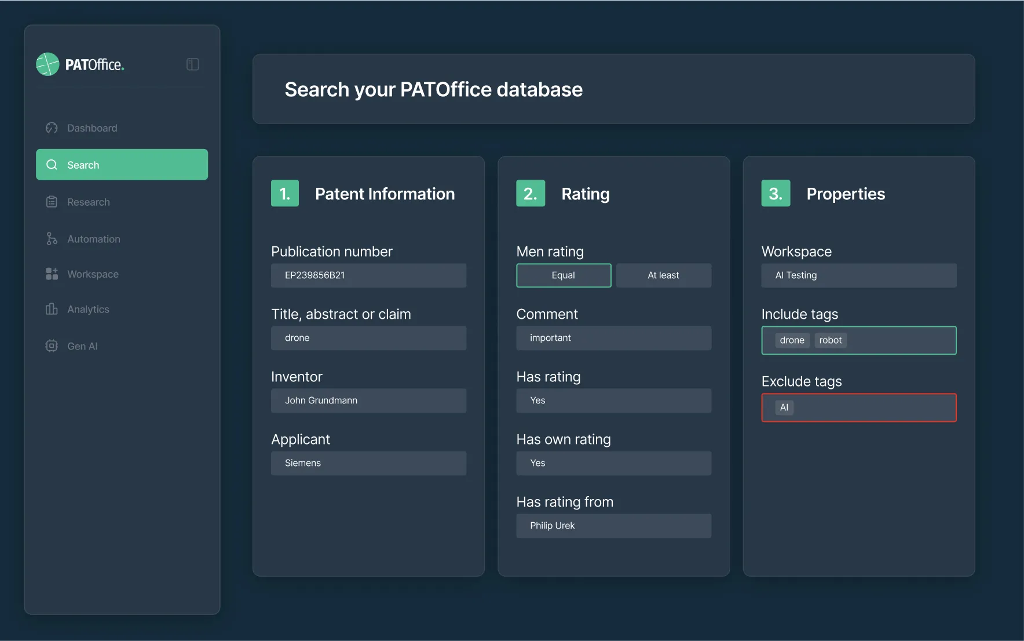Remove the AI exclude tag
1024x641 pixels.
pyautogui.click(x=784, y=407)
